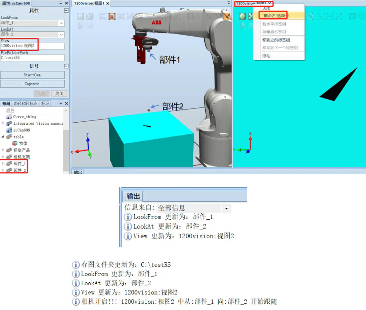Click the View input field 1200vision:视图2
The image size is (366, 310).
point(32,46)
